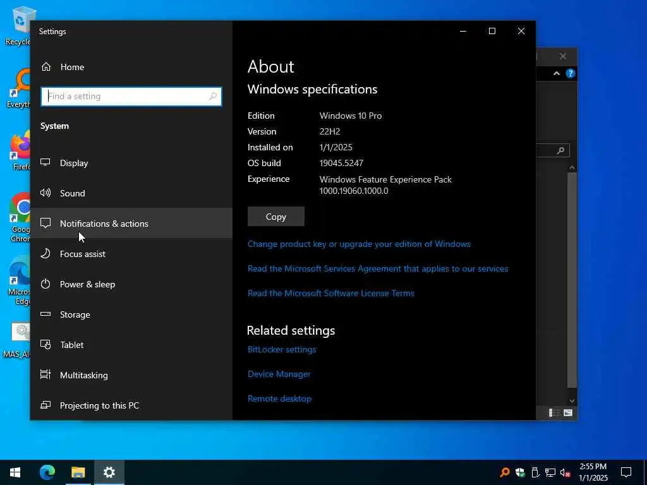The width and height of the screenshot is (647, 485).
Task: Open the Windows Start menu
Action: 15,472
